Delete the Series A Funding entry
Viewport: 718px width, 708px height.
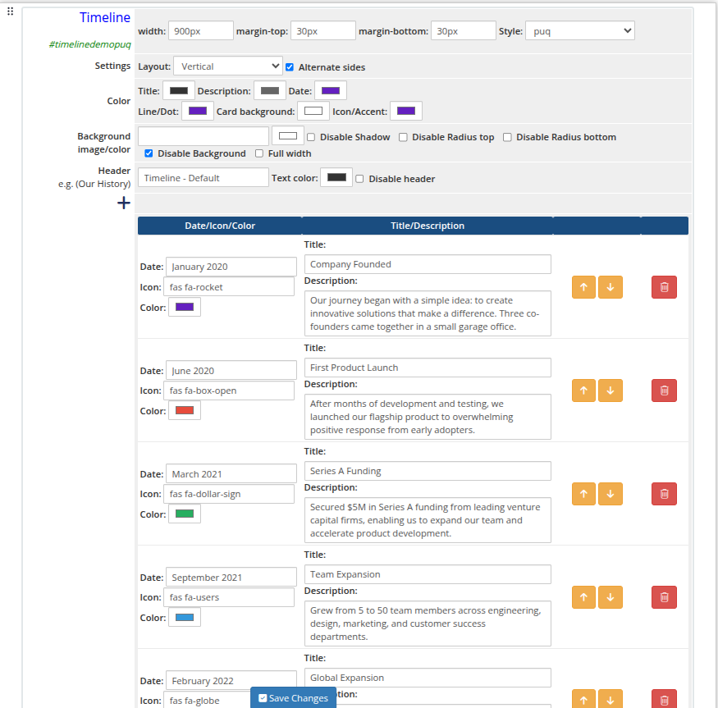664,493
